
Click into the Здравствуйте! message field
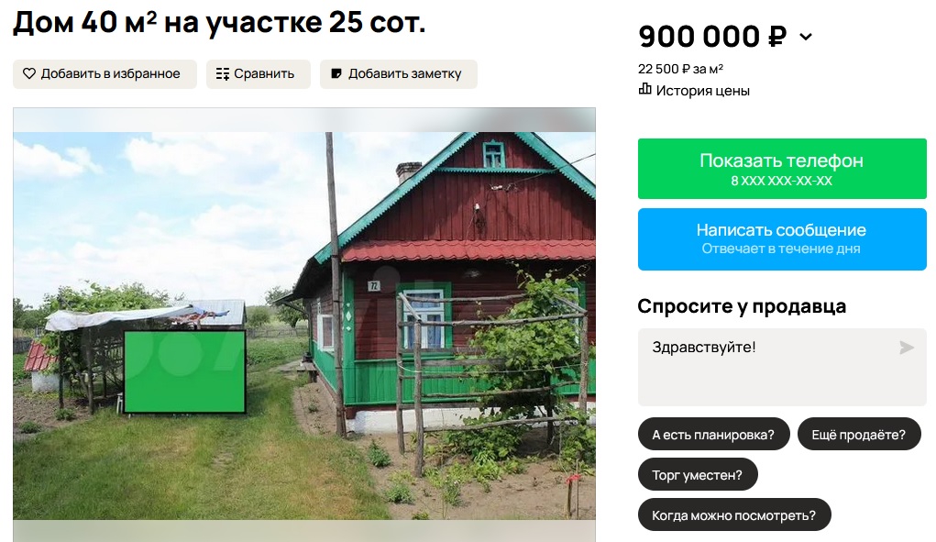coord(782,367)
